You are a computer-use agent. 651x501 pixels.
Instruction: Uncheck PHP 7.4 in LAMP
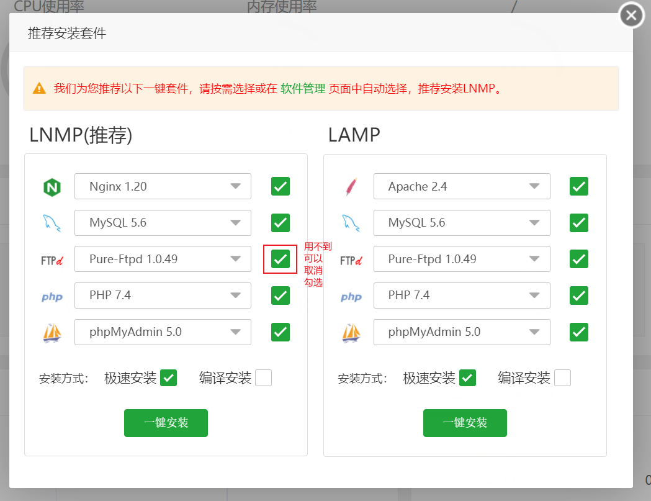(x=579, y=296)
